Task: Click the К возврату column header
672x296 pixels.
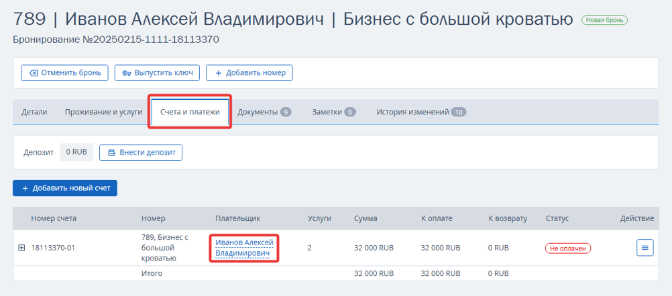Action: click(508, 218)
